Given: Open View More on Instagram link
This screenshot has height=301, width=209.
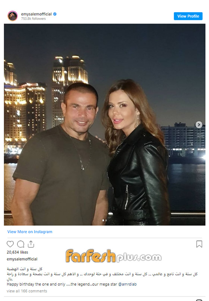Looking at the screenshot, I should (x=30, y=232).
